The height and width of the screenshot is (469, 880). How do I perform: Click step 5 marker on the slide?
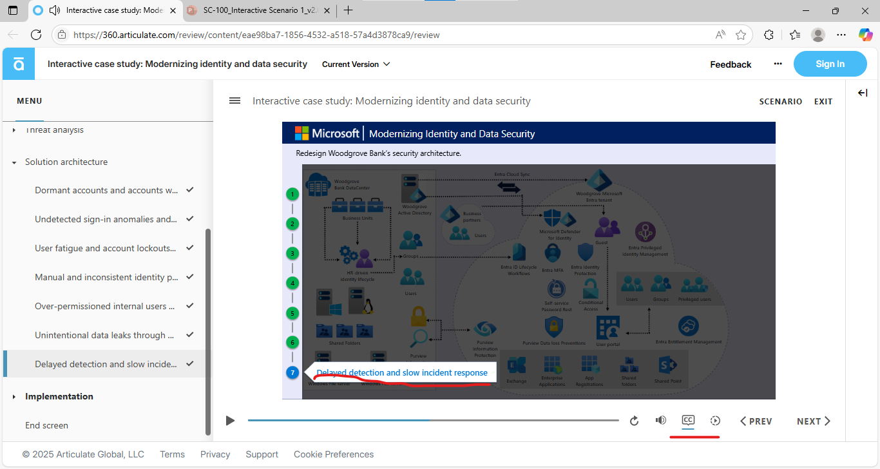[292, 313]
